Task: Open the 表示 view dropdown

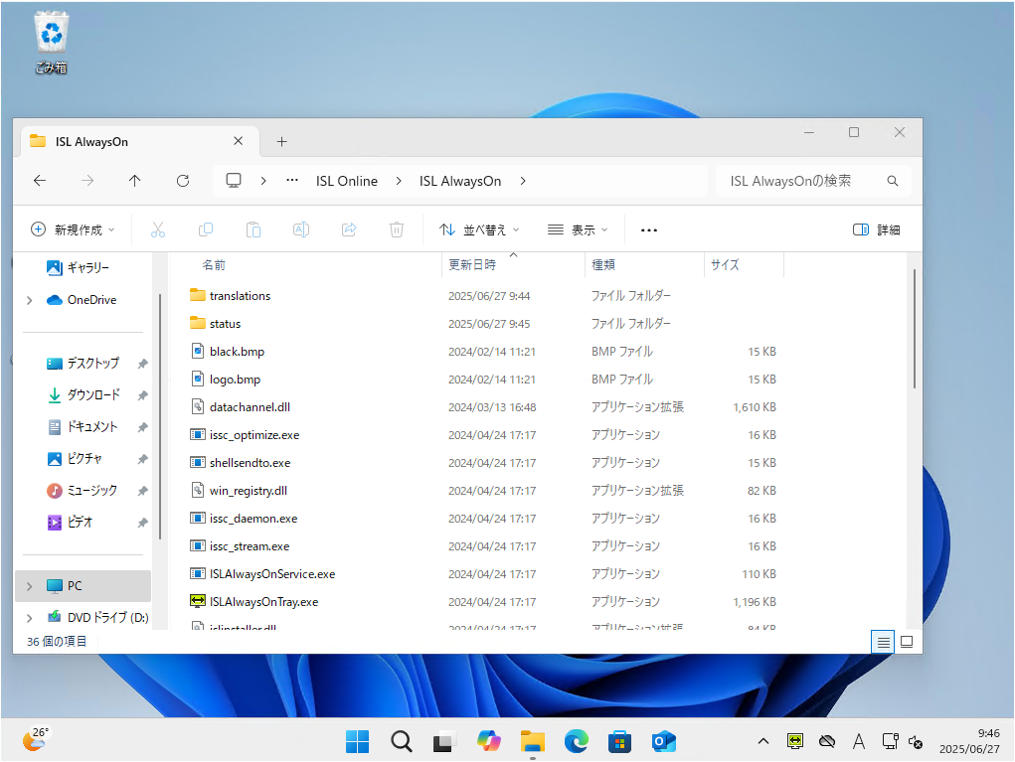Action: 578,229
